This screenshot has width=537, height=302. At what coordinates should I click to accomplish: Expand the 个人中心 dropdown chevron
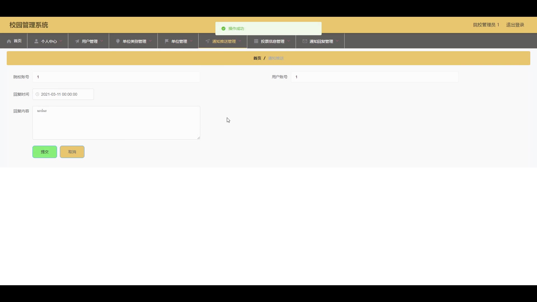pos(61,41)
